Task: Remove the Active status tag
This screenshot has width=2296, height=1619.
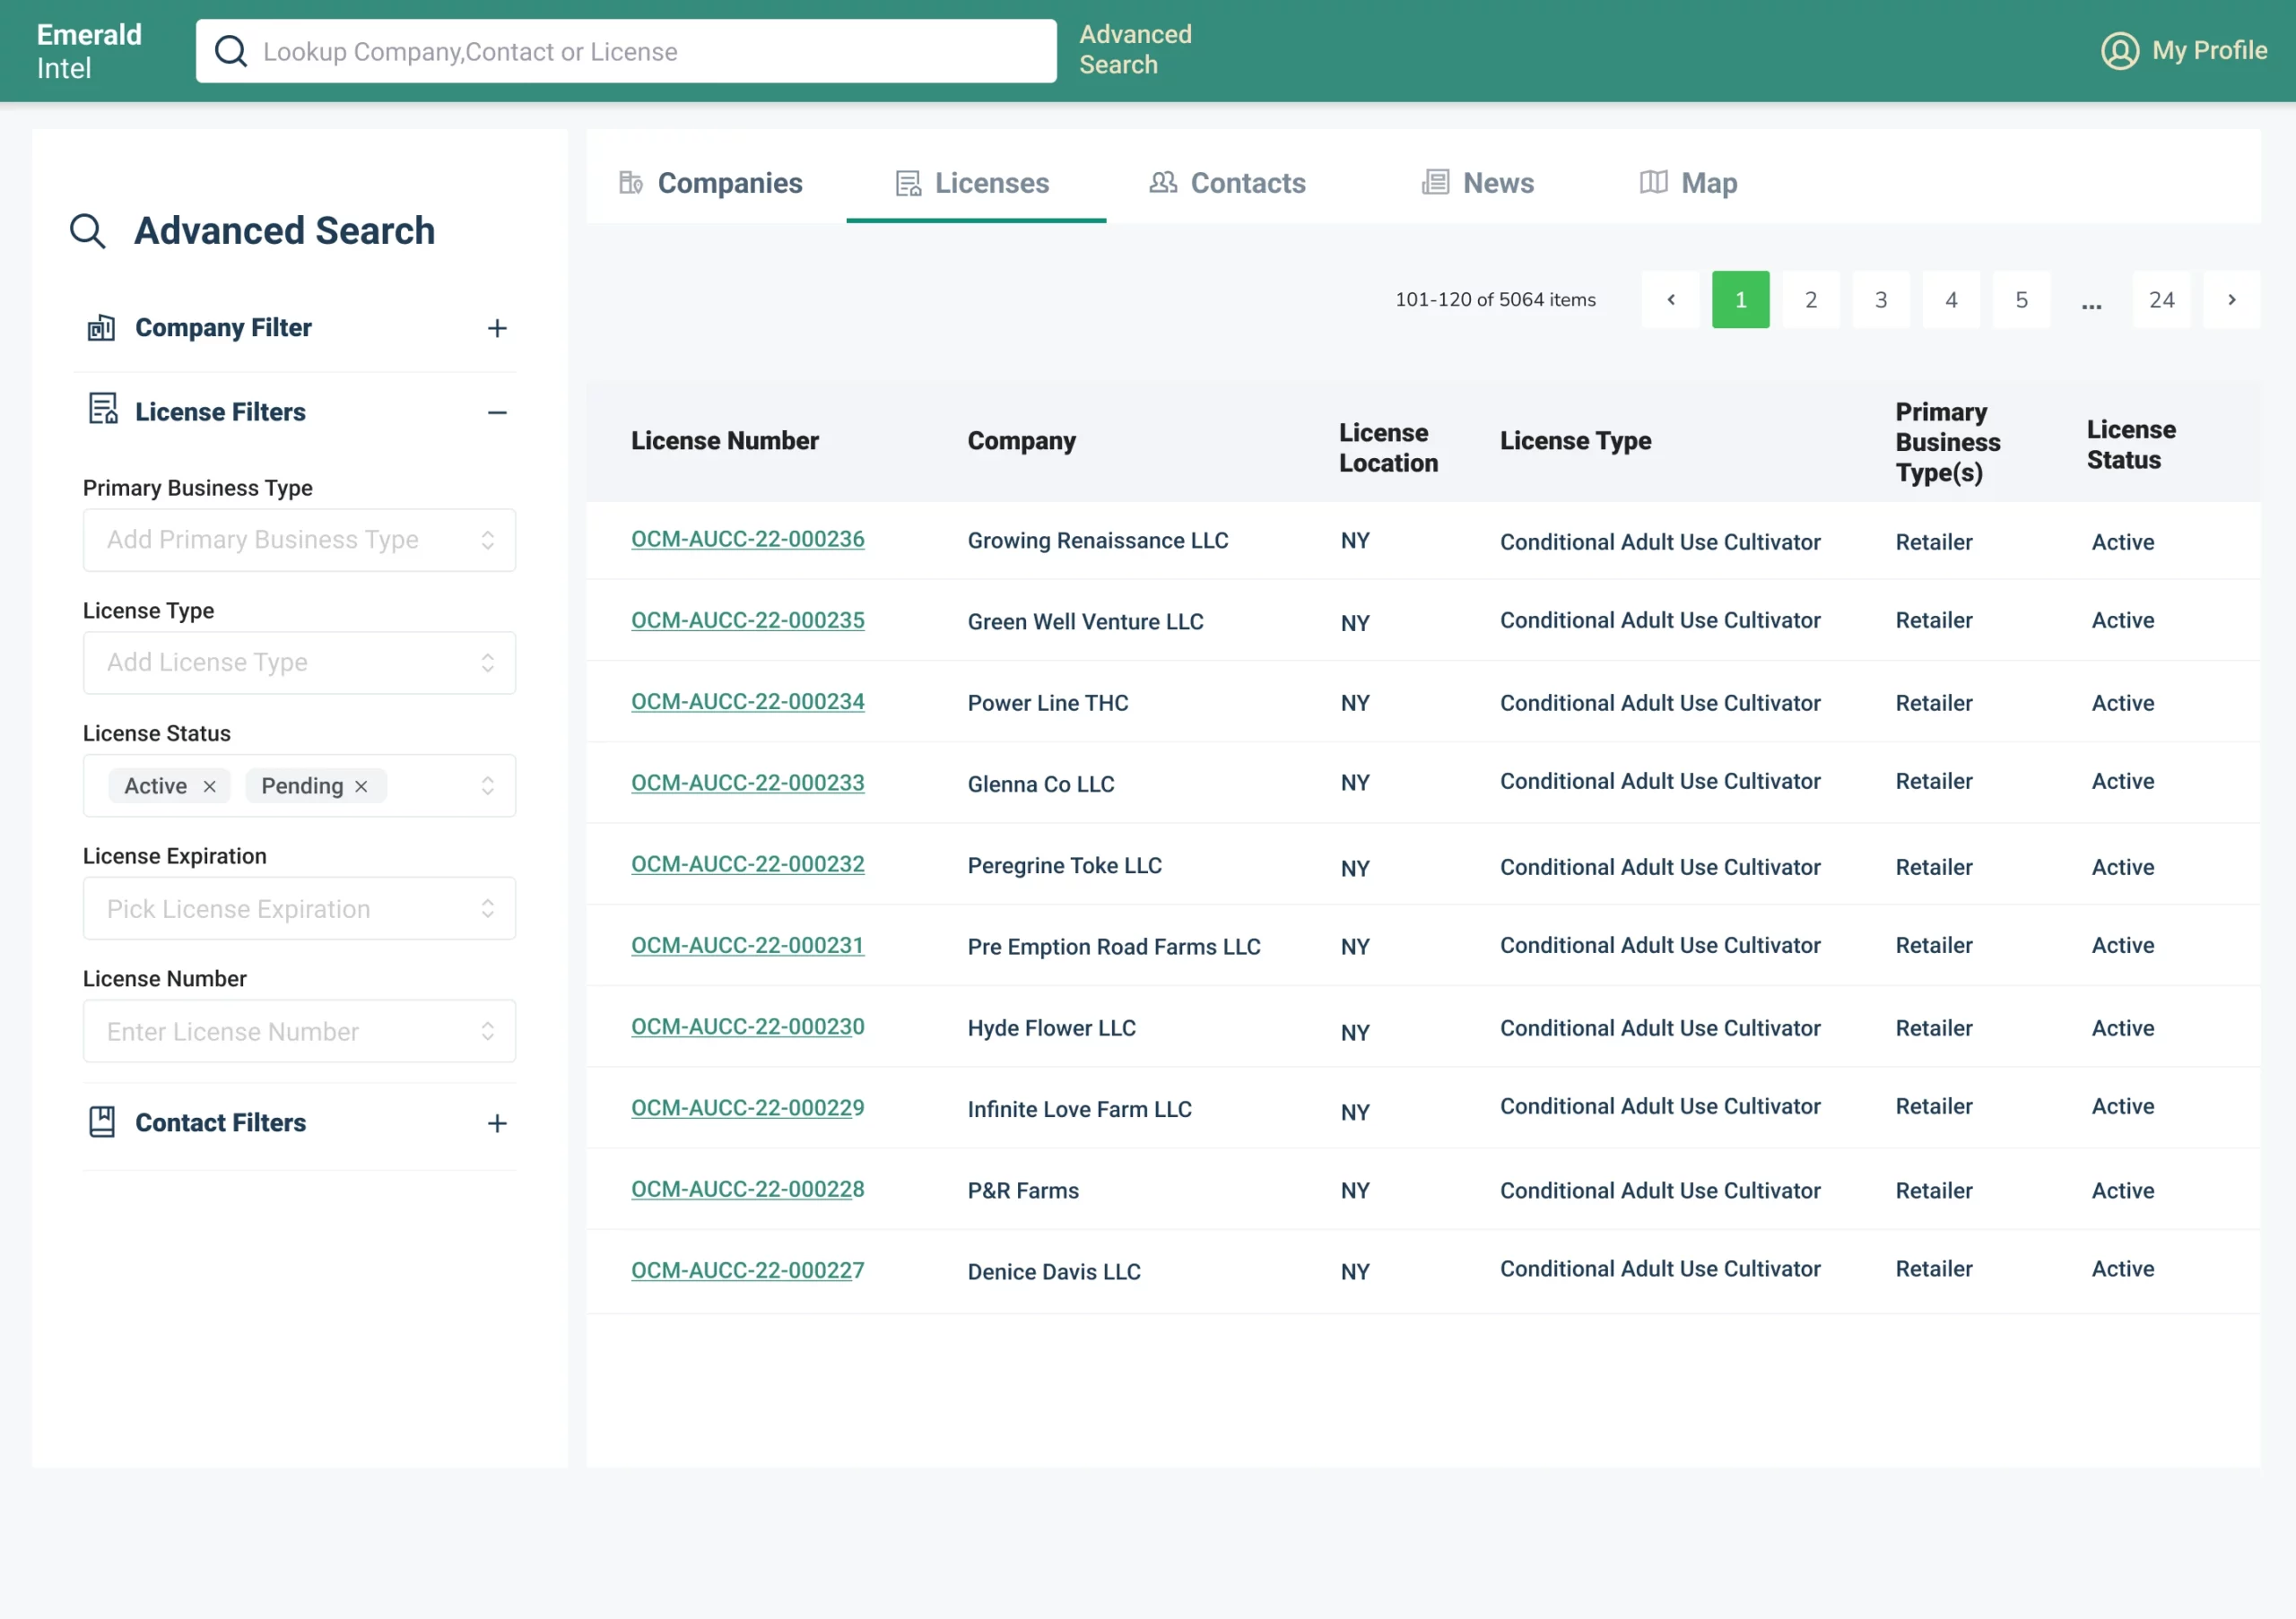Action: click(209, 786)
